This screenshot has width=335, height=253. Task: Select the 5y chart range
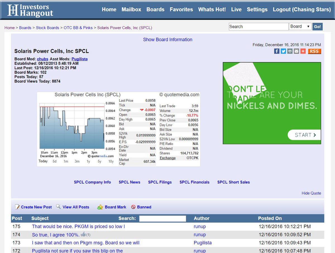(99, 161)
